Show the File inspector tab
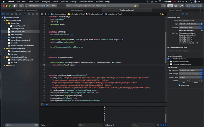This screenshot has height=127, width=204. [x=183, y=14]
